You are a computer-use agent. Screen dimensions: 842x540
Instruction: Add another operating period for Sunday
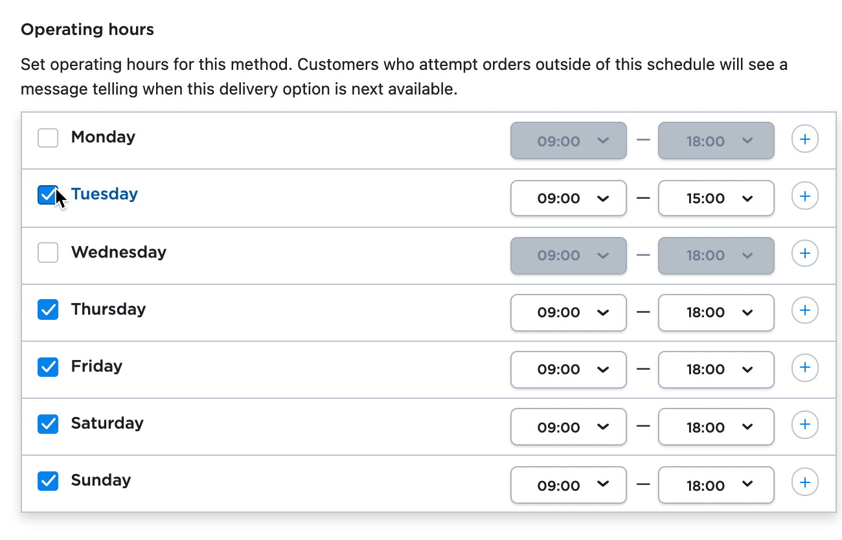click(x=804, y=482)
